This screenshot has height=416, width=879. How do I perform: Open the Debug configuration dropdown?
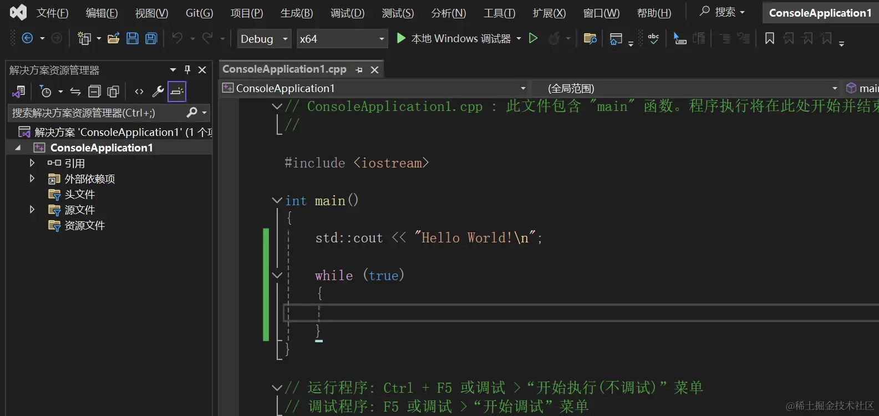[x=264, y=39]
